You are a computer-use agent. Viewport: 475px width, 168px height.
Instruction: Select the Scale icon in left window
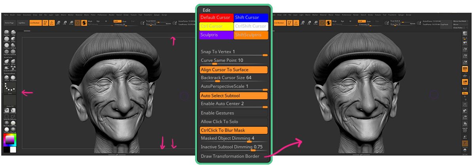(x=65, y=23)
